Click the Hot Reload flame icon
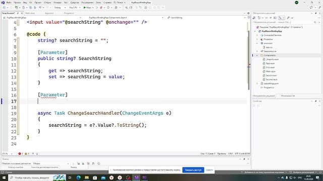323x181 pixels. pyautogui.click(x=101, y=8)
